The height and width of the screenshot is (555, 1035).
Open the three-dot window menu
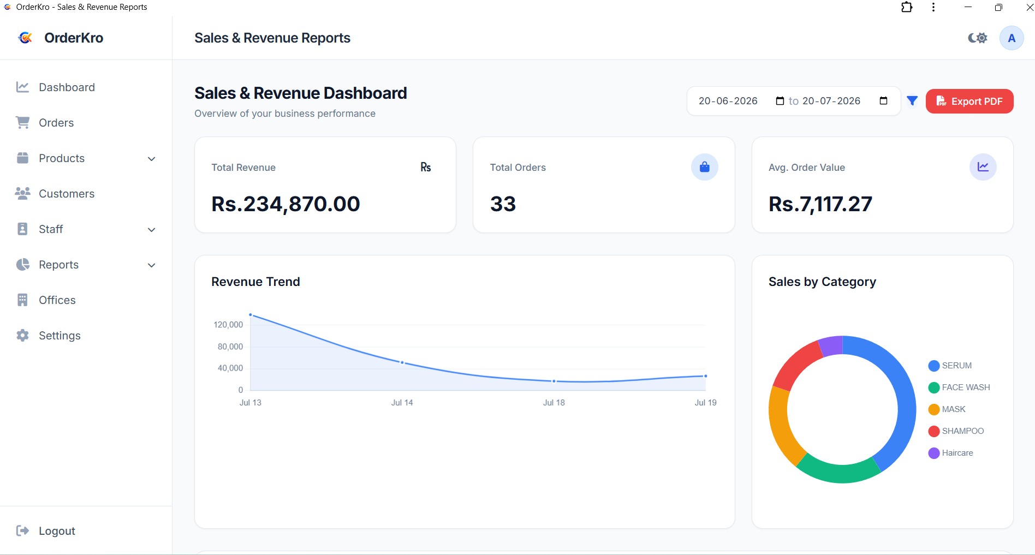[x=933, y=7]
